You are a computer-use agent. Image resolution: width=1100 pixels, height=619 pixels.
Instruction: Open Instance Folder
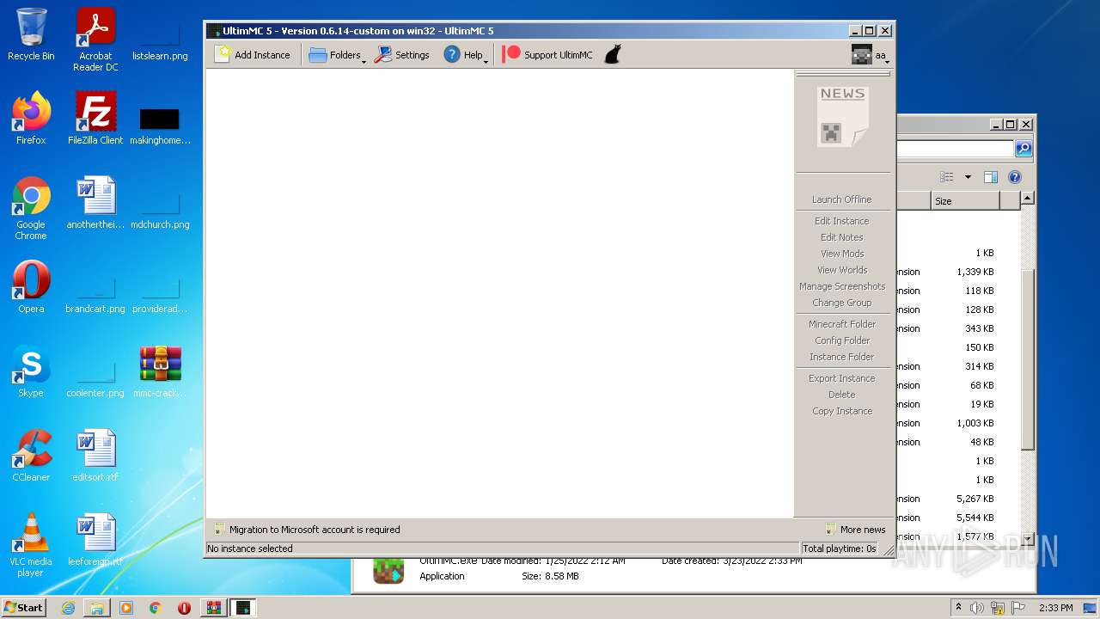(x=842, y=357)
